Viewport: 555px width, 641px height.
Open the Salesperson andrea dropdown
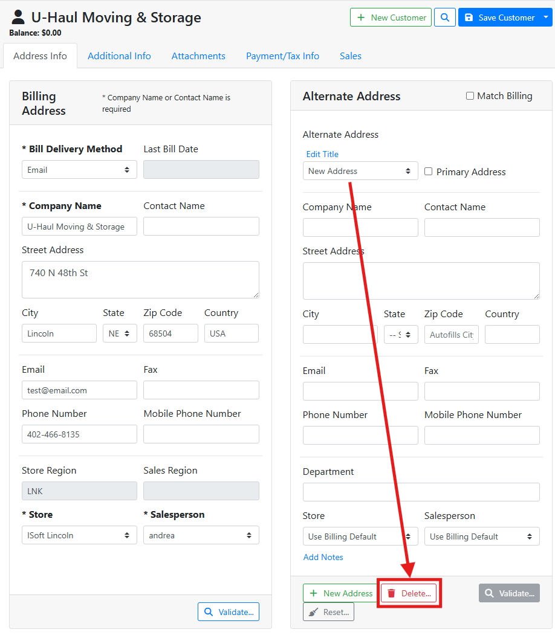pos(201,535)
